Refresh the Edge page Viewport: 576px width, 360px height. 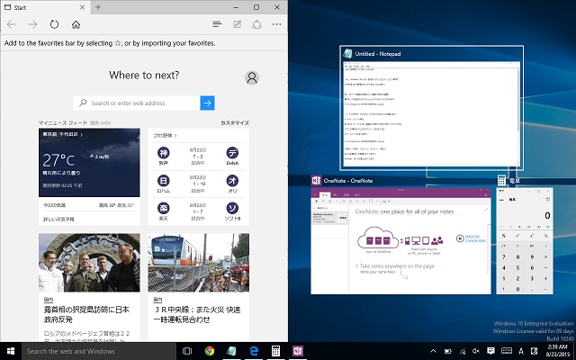(54, 24)
